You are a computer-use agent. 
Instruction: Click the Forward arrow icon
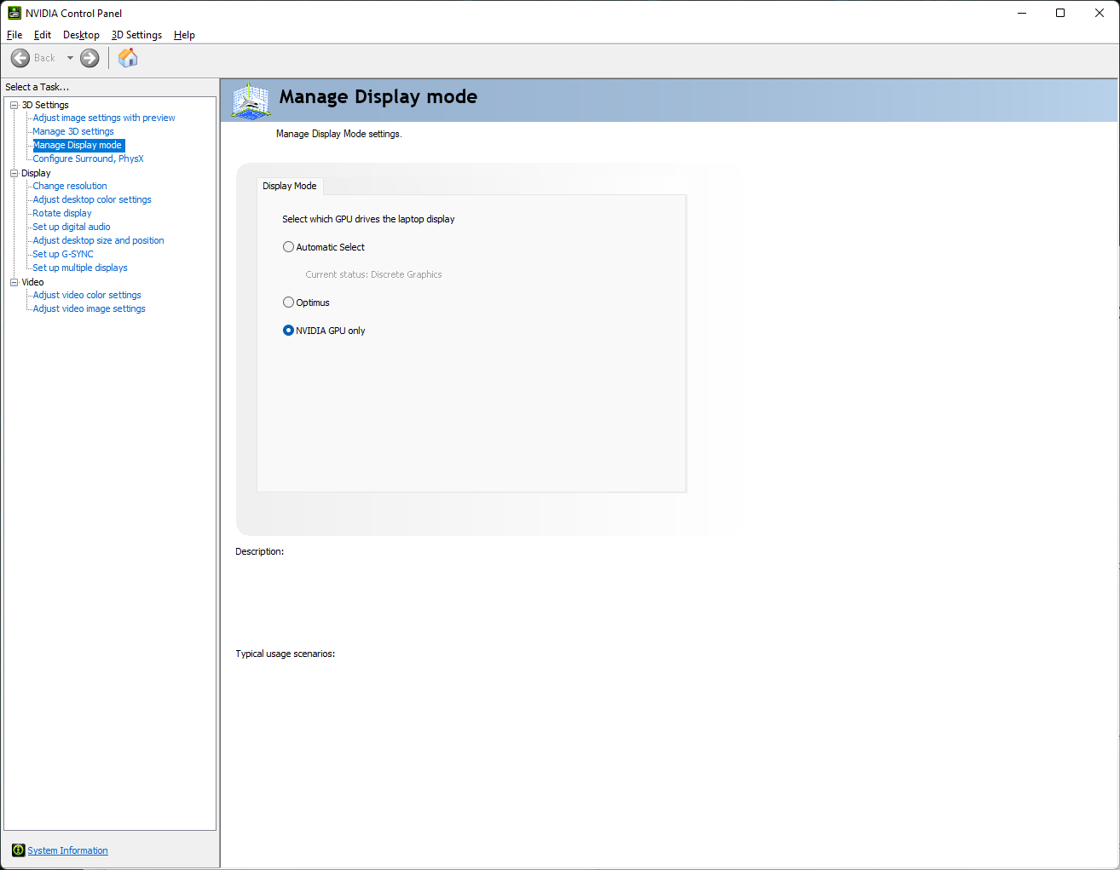89,58
